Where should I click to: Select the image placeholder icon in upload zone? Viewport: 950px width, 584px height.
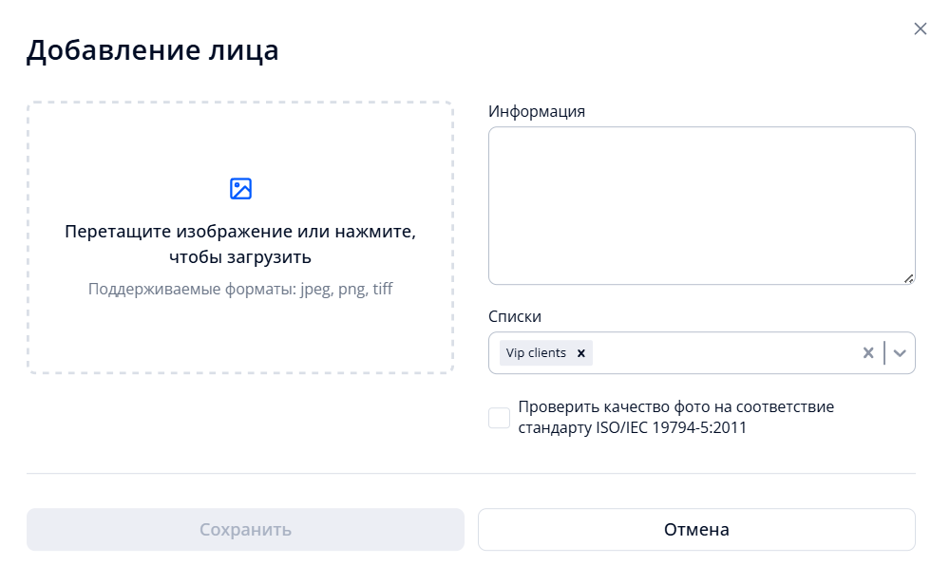[240, 188]
